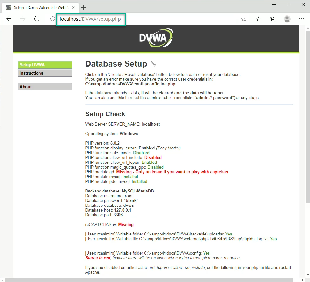Click the horizontal scrollbar thumb
This screenshot has height=282, width=310.
[149, 280]
